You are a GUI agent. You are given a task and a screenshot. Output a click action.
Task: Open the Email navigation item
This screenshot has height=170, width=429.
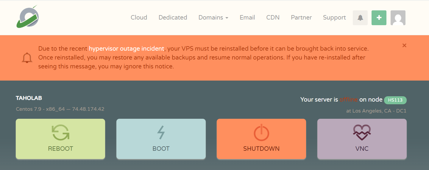pyautogui.click(x=247, y=17)
